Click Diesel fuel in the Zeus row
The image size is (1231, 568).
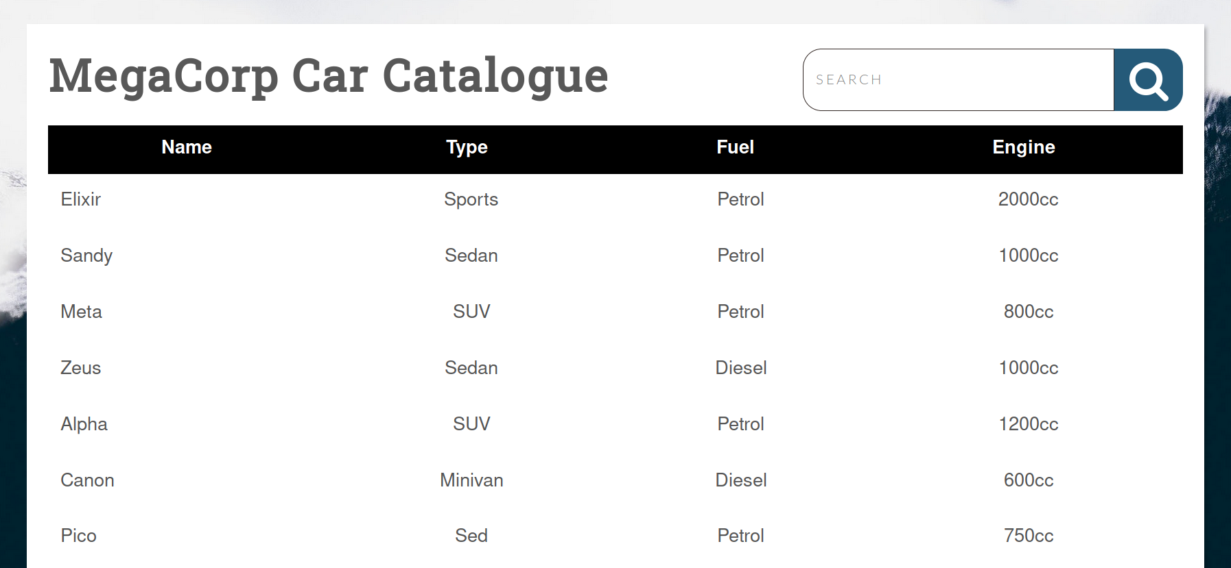741,368
